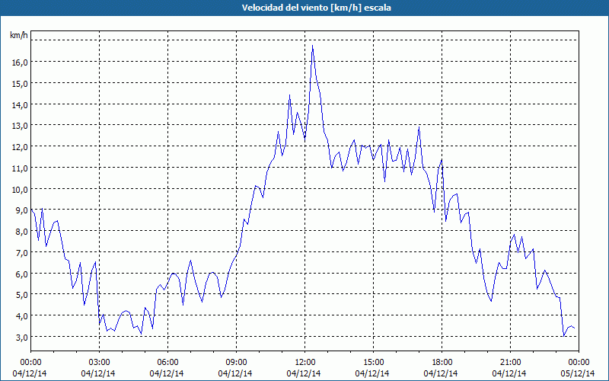
Task: Click the "km/h" unit label on the axis
Action: (x=18, y=35)
